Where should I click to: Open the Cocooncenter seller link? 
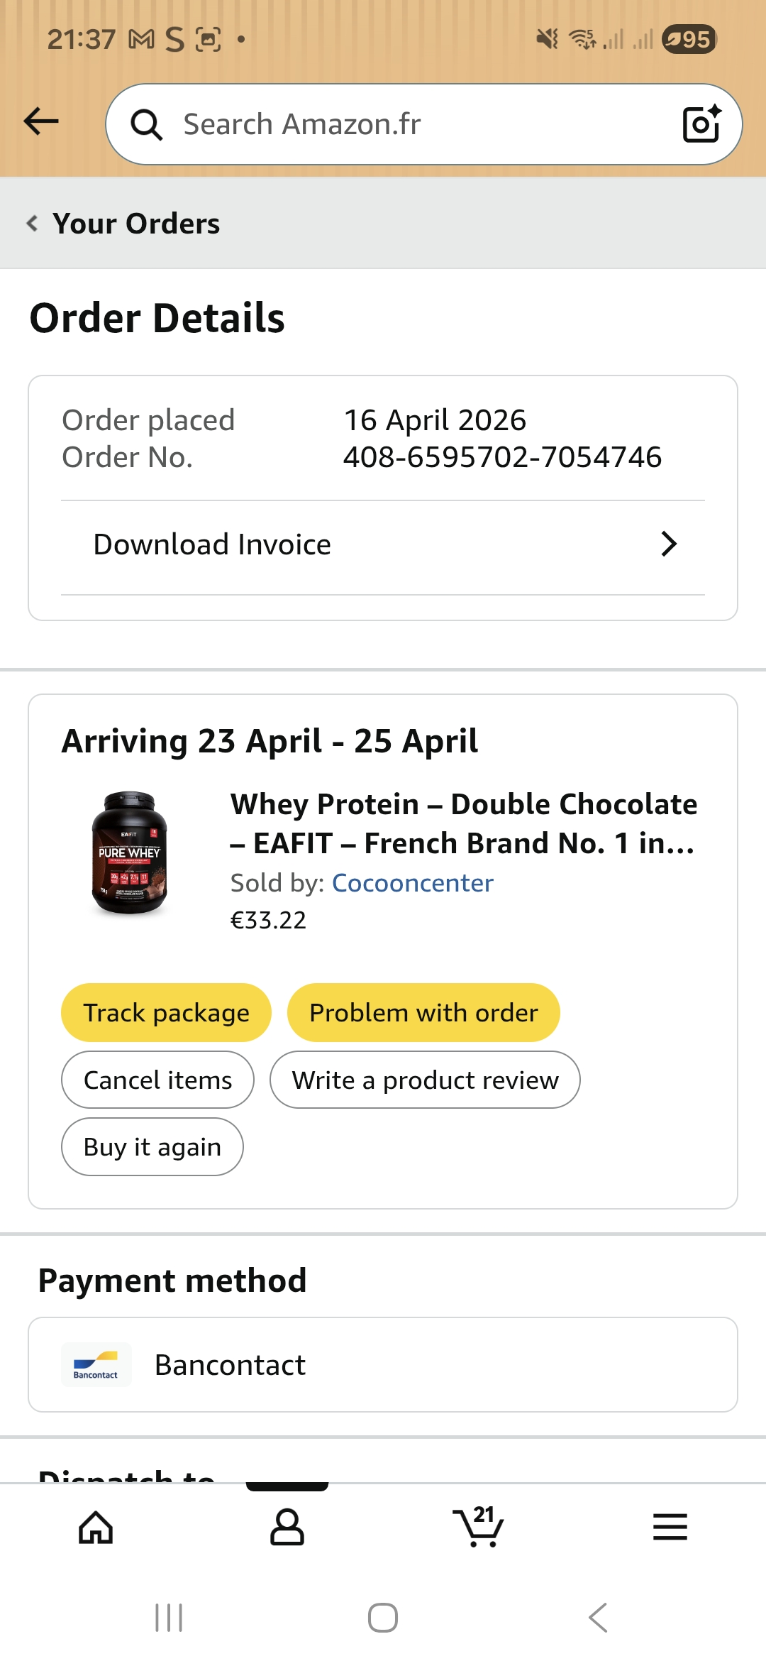pos(412,883)
